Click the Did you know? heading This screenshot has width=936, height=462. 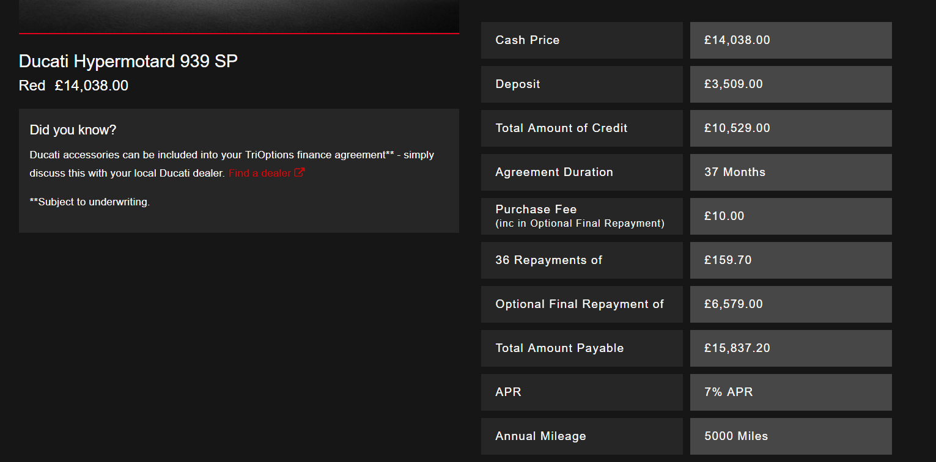(73, 130)
